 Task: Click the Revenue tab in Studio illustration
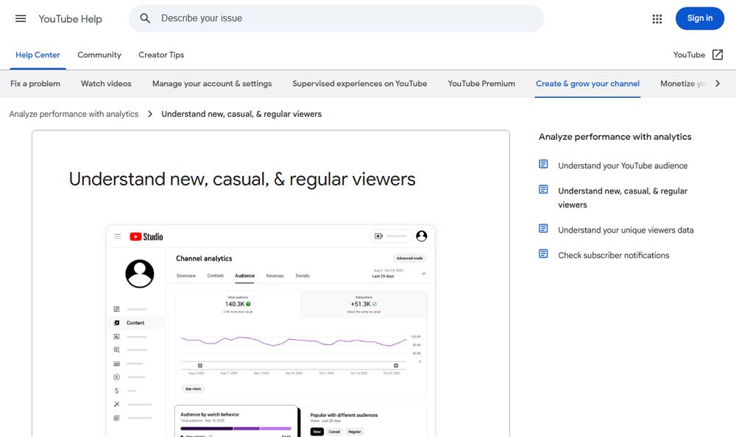tap(275, 276)
